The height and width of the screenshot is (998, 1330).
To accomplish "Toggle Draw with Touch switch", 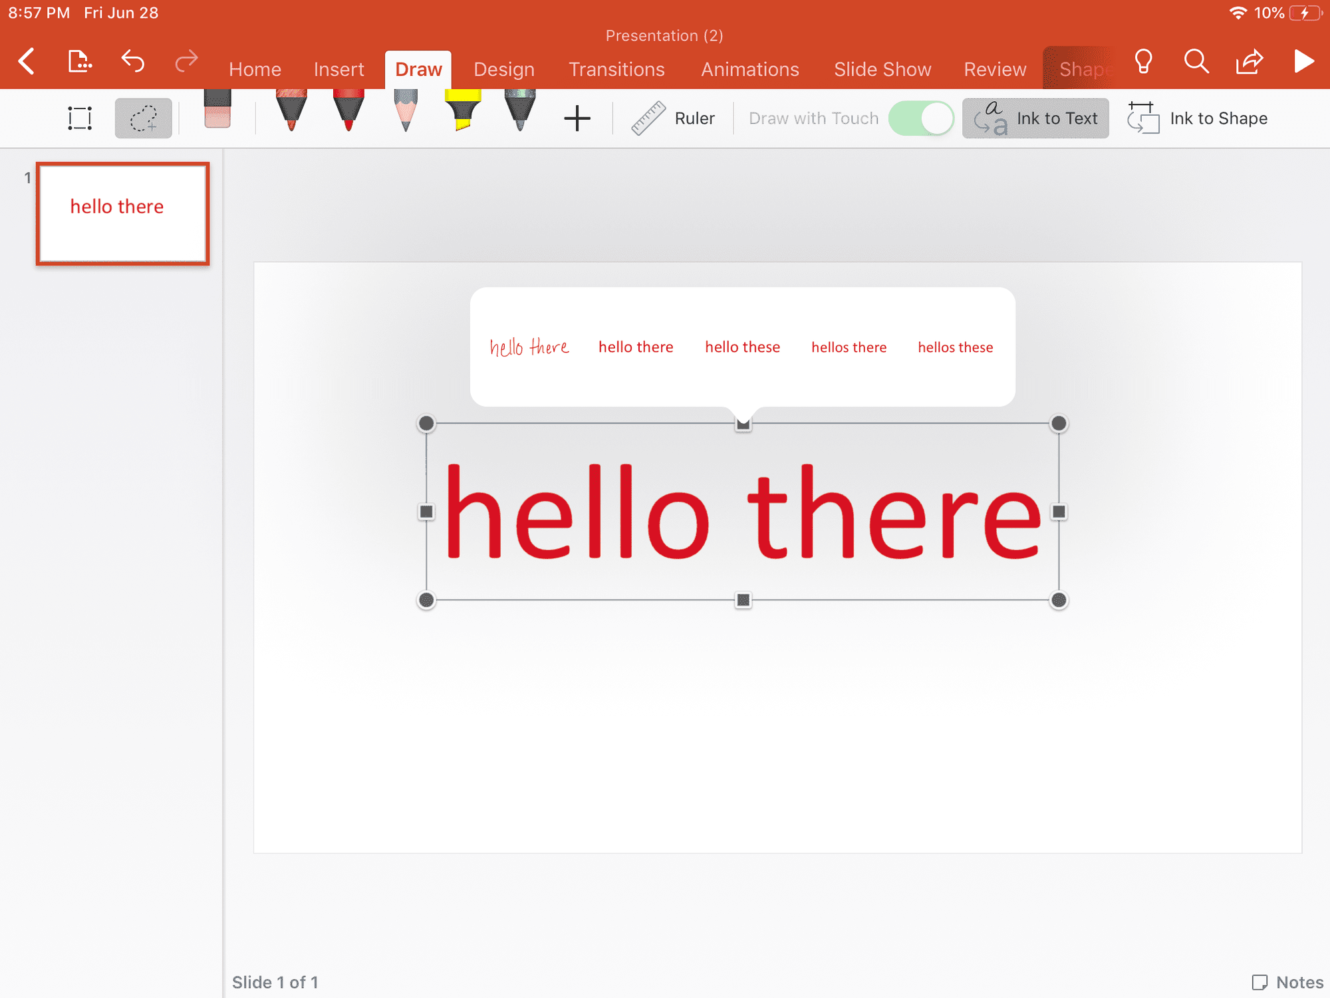I will [x=920, y=117].
